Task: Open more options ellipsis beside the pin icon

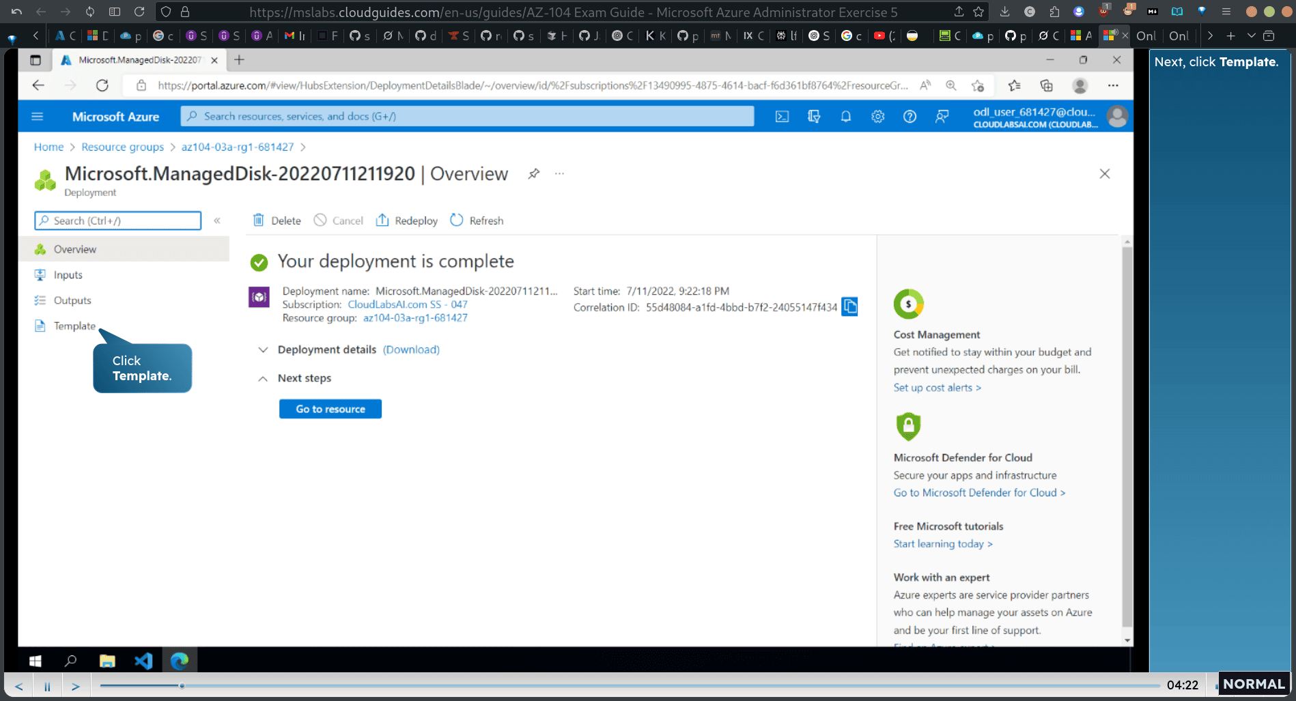Action: click(559, 173)
